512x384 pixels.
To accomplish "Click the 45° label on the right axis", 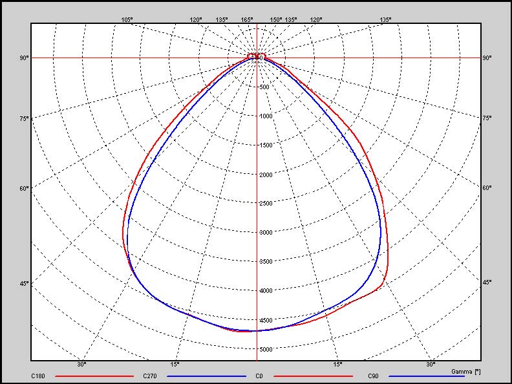I will 487,282.
